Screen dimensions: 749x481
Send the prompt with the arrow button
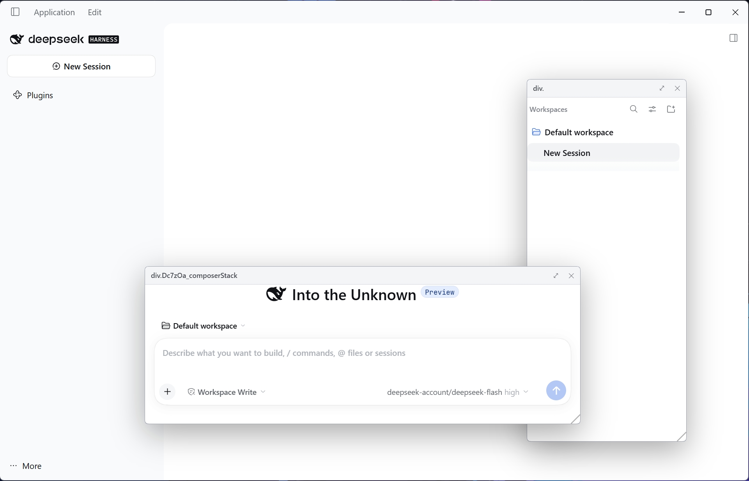pyautogui.click(x=556, y=390)
